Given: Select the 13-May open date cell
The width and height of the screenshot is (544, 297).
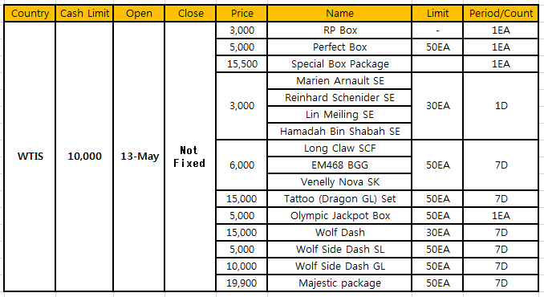Looking at the screenshot, I should [139, 157].
